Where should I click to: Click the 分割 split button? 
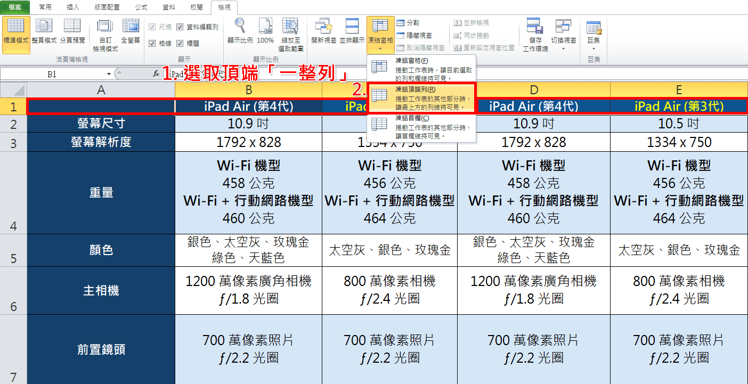408,23
